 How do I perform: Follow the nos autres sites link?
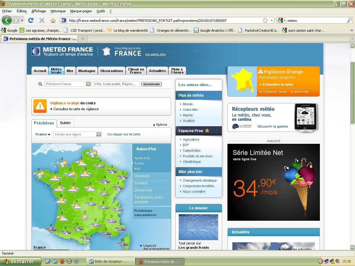156,54
